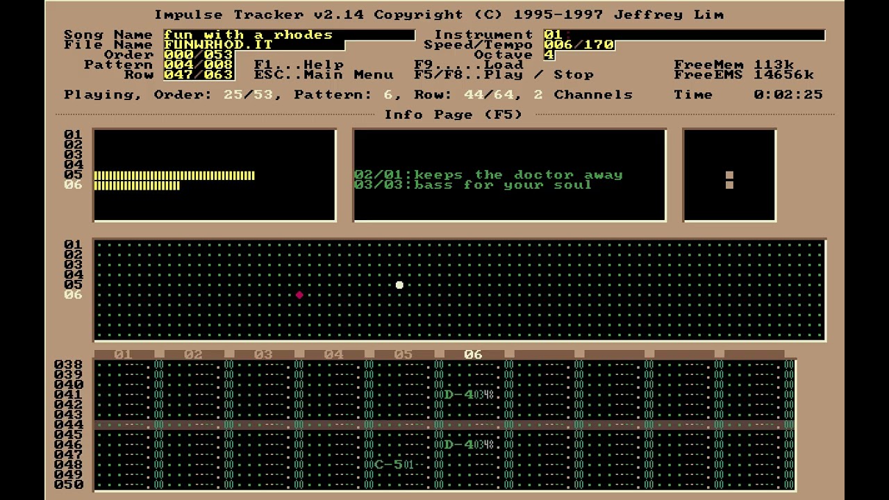Image resolution: width=889 pixels, height=500 pixels.
Task: Click the 'Playing, Order: 25/53' status text
Action: click(169, 94)
